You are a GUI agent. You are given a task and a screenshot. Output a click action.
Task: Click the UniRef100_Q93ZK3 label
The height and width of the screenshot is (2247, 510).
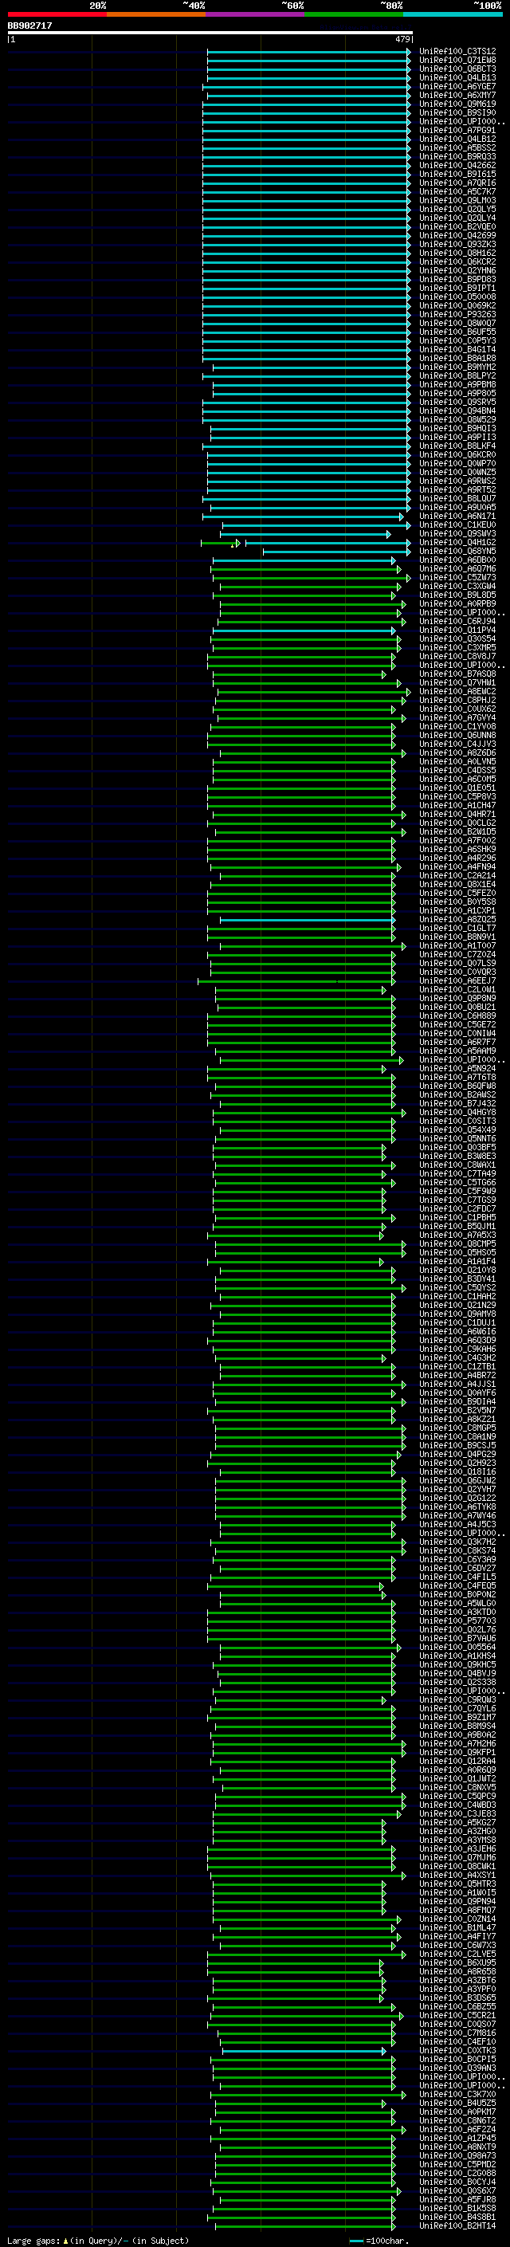[457, 244]
